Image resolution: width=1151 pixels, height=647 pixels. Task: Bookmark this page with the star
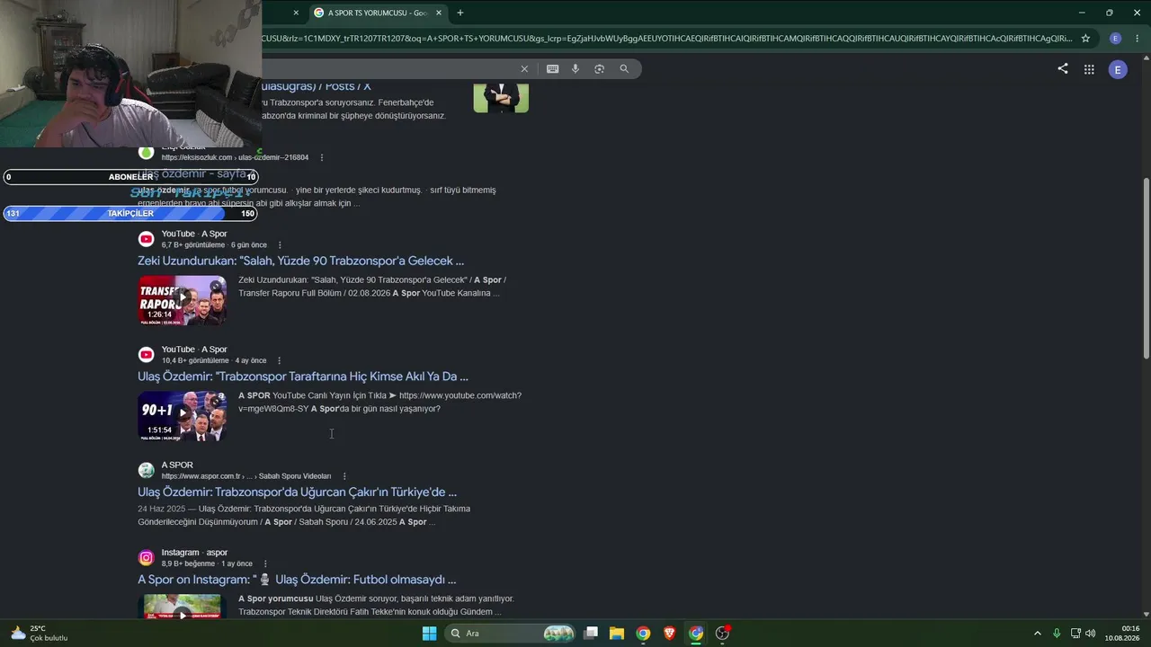[x=1085, y=39]
